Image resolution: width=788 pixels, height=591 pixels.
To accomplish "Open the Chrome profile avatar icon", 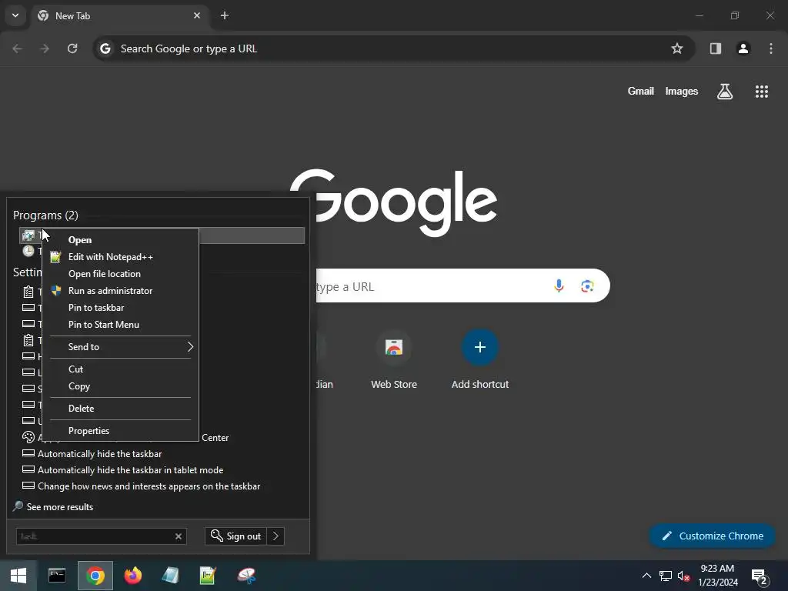I will pyautogui.click(x=743, y=48).
